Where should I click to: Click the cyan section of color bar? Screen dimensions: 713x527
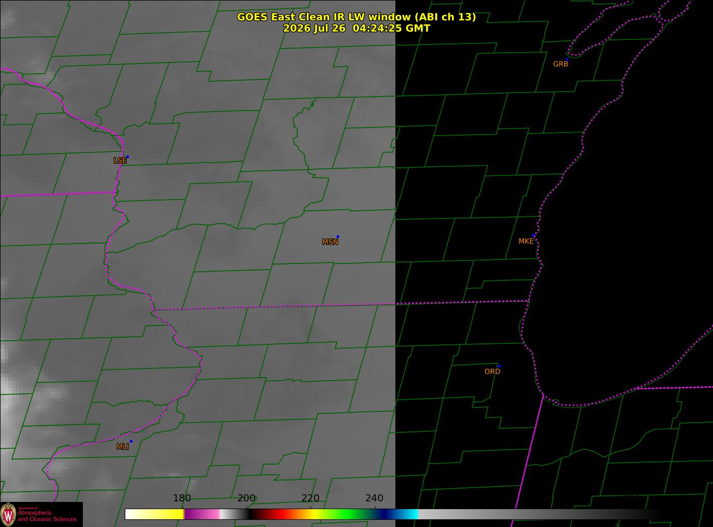[x=409, y=514]
